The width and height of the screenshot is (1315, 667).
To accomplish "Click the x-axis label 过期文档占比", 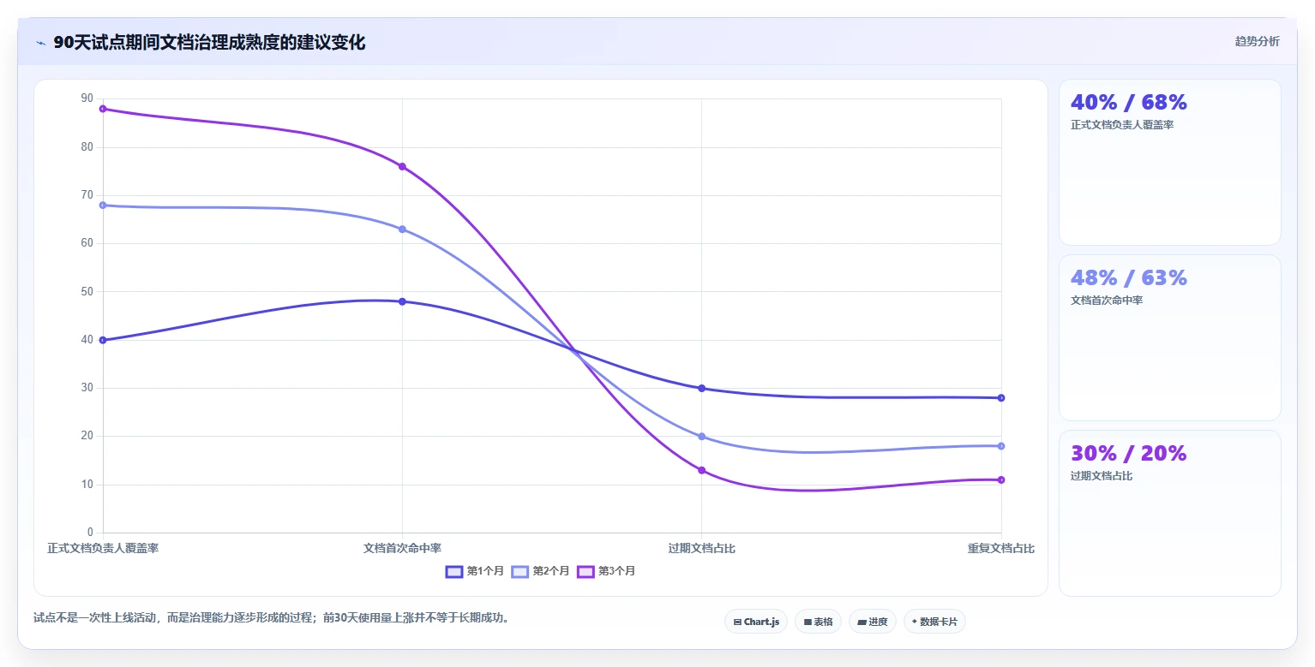I will (701, 549).
